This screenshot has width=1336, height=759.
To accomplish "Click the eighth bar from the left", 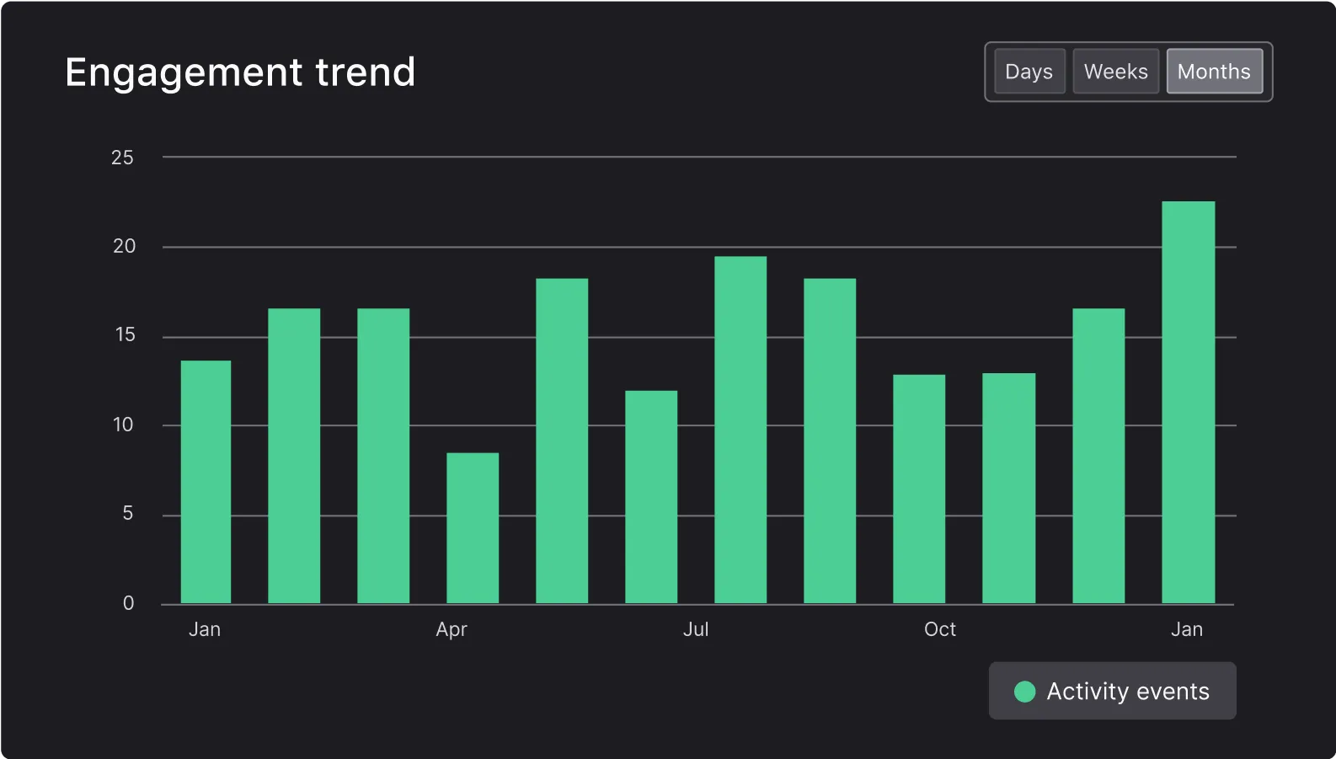I will [830, 441].
